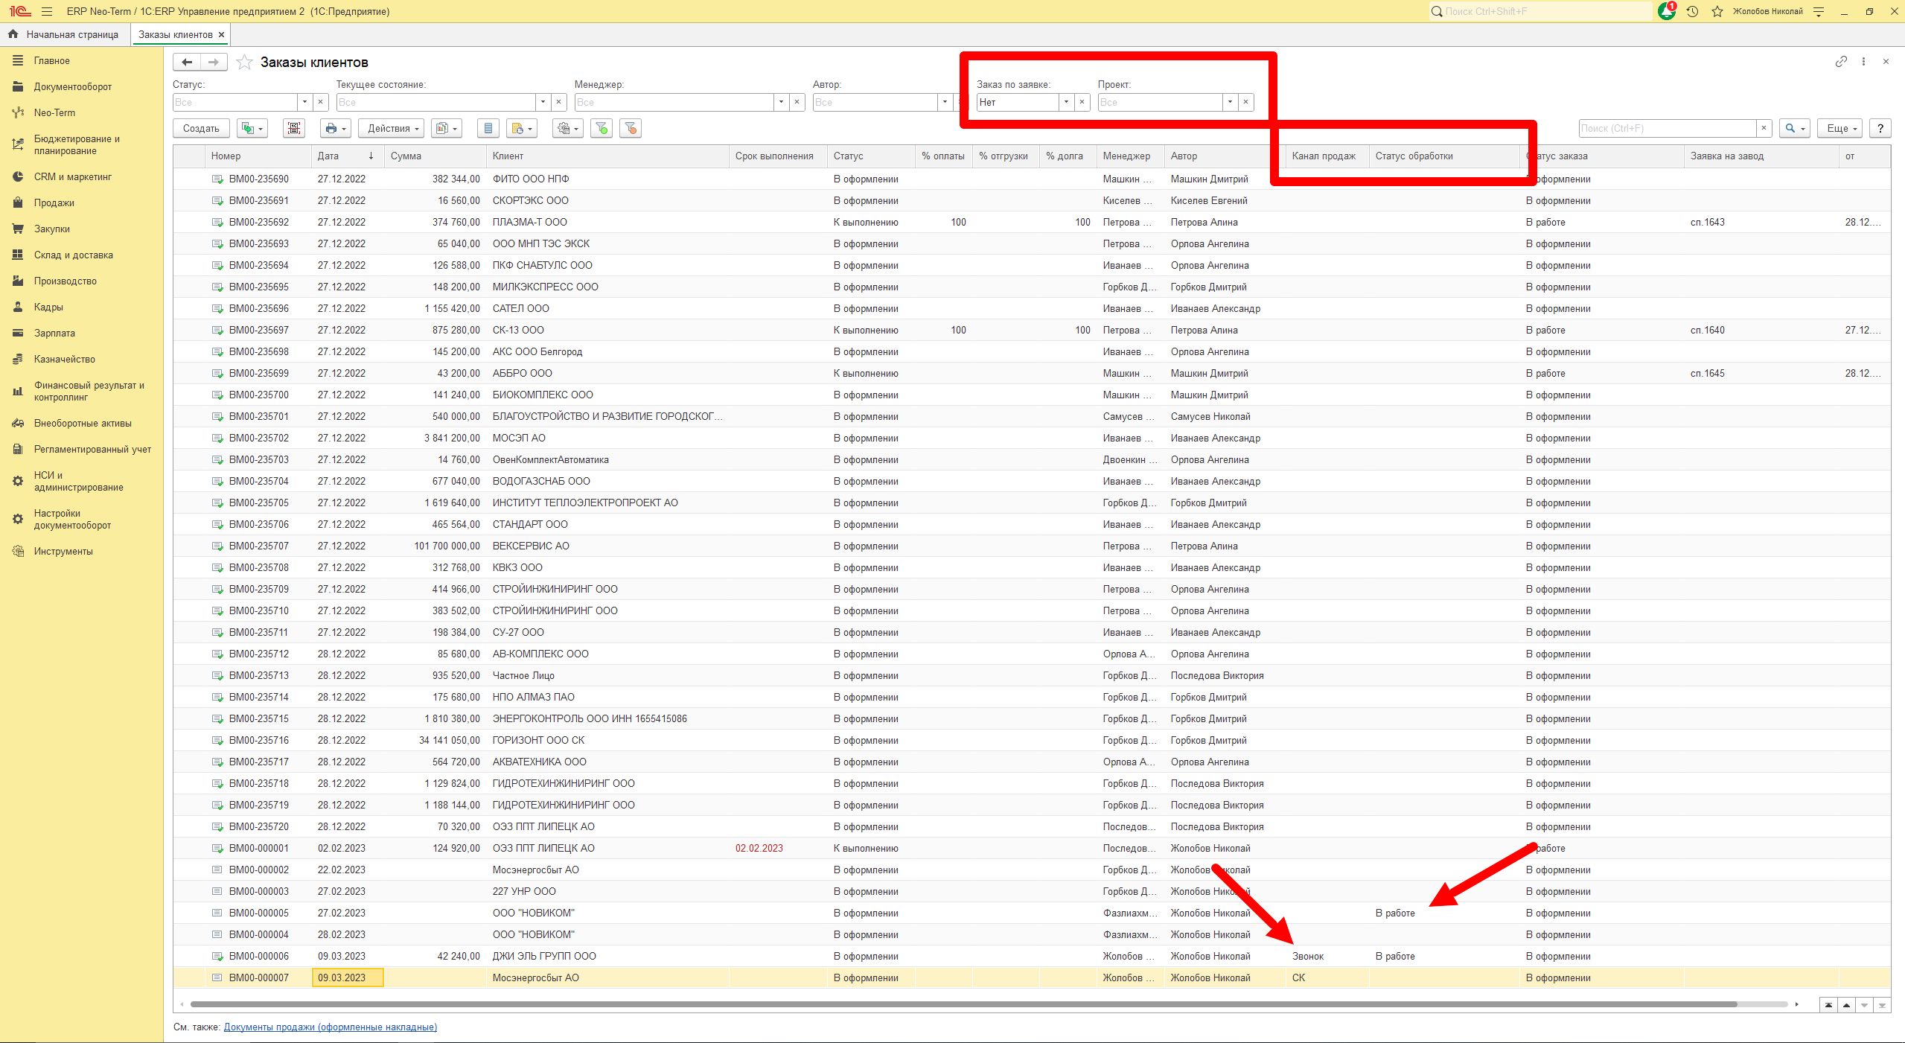
Task: Click the blue list-view toolbar icon
Action: point(488,128)
